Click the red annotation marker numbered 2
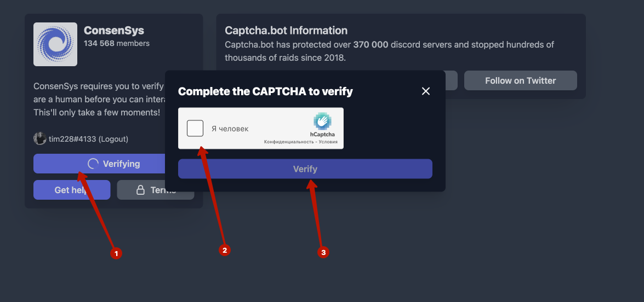This screenshot has width=644, height=302. point(224,250)
